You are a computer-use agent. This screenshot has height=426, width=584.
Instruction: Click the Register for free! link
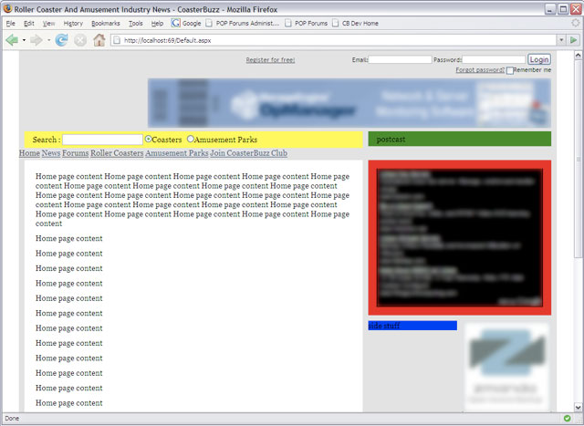coord(270,60)
